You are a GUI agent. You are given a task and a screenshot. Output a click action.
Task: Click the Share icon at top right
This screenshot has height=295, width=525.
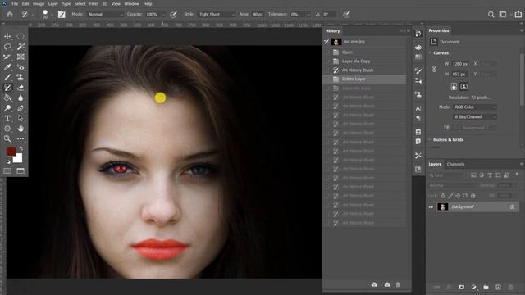coord(518,15)
